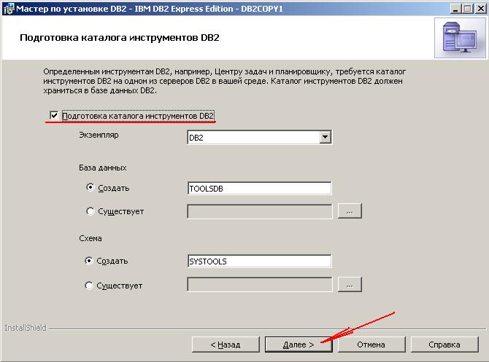Screen dimensions: 489x362
Task: Maximize the DB2 setup wizard window
Action: (468, 9)
